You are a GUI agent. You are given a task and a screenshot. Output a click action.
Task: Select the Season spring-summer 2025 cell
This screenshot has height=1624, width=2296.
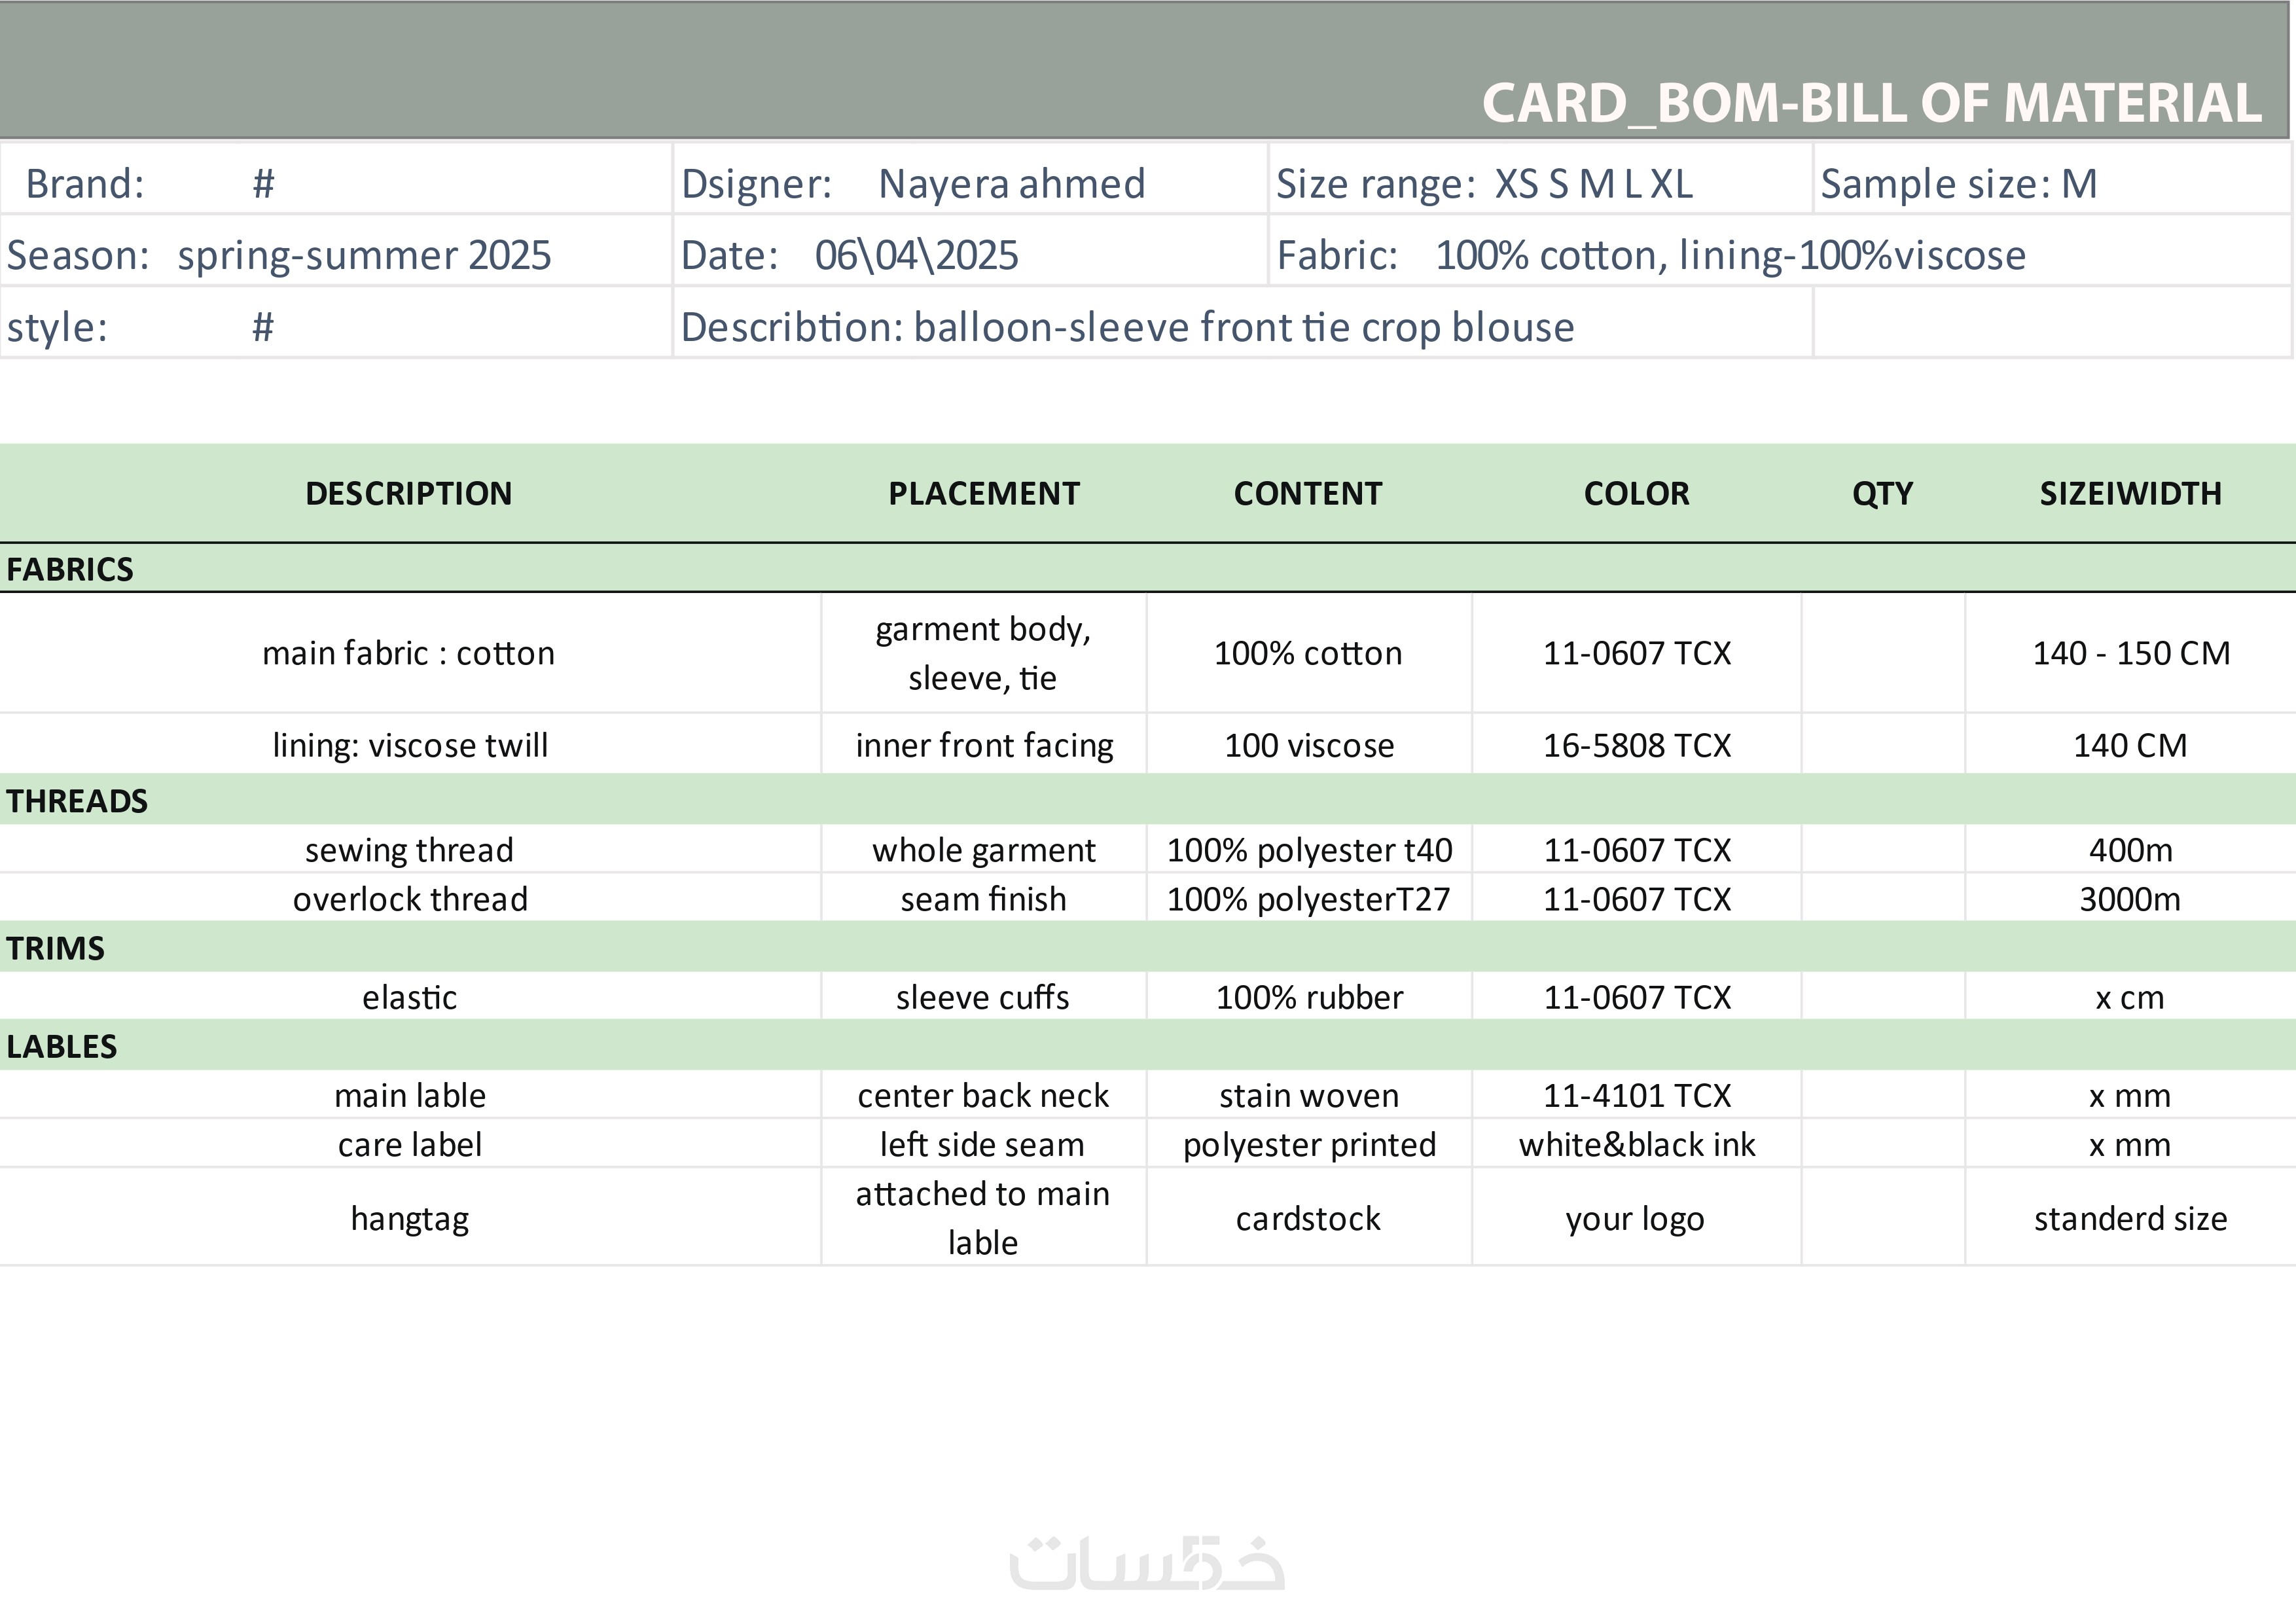(280, 255)
